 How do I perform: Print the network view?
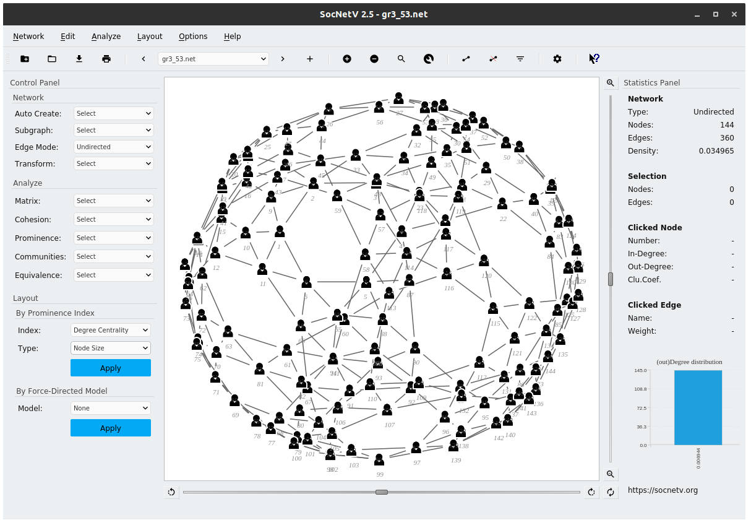[x=106, y=59]
